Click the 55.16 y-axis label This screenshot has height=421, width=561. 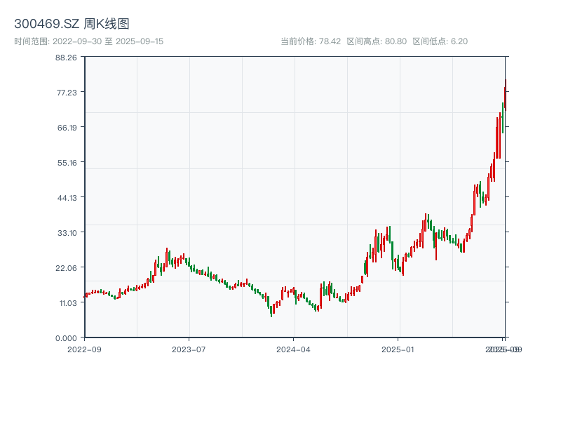coord(65,163)
